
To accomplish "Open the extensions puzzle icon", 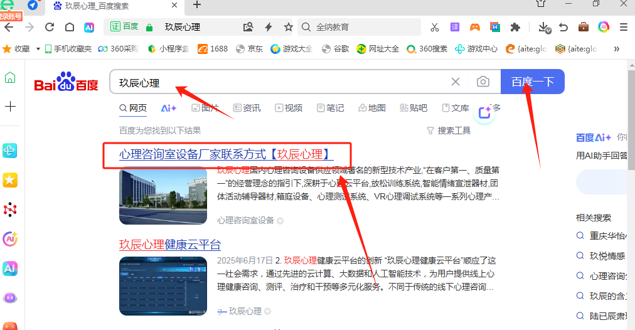I will pyautogui.click(x=515, y=27).
